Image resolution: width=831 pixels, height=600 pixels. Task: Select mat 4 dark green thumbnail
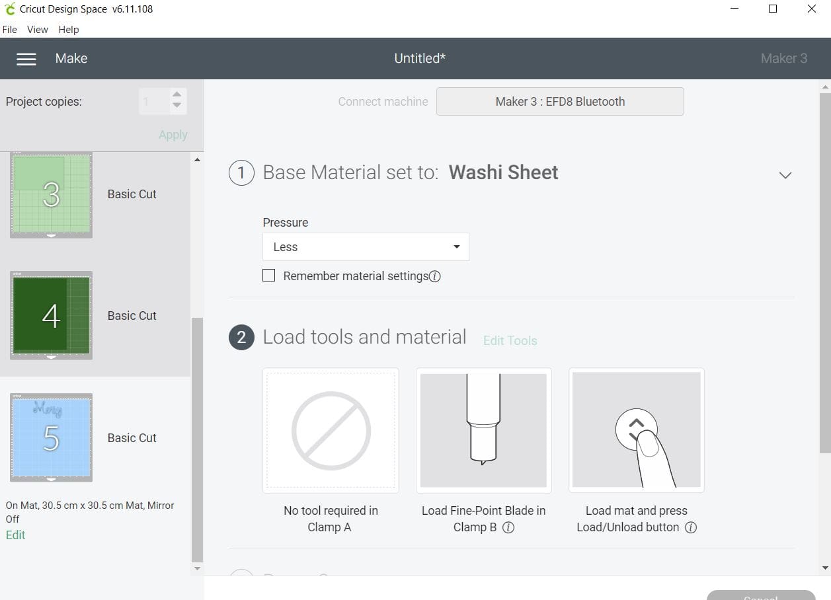tap(51, 315)
